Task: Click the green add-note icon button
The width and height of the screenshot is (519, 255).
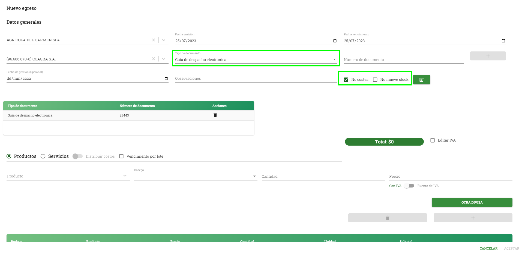Action: [422, 79]
